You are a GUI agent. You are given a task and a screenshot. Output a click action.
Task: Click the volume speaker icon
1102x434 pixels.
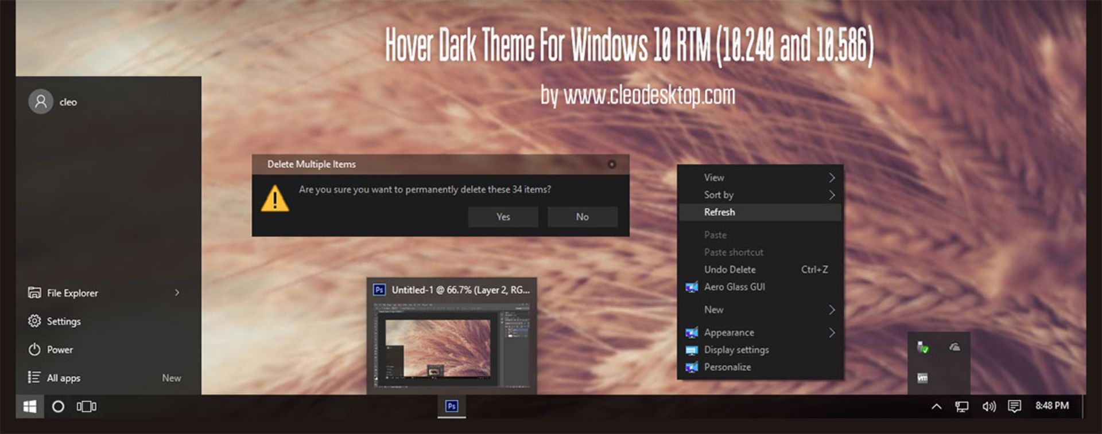988,406
